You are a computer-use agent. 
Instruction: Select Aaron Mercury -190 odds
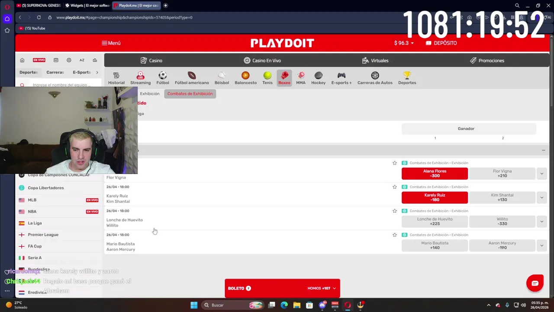[x=502, y=245]
